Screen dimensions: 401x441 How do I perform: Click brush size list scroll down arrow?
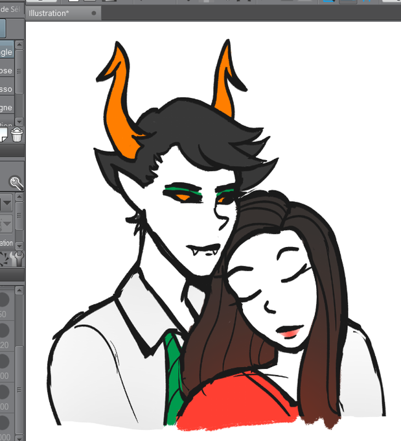coord(19,438)
